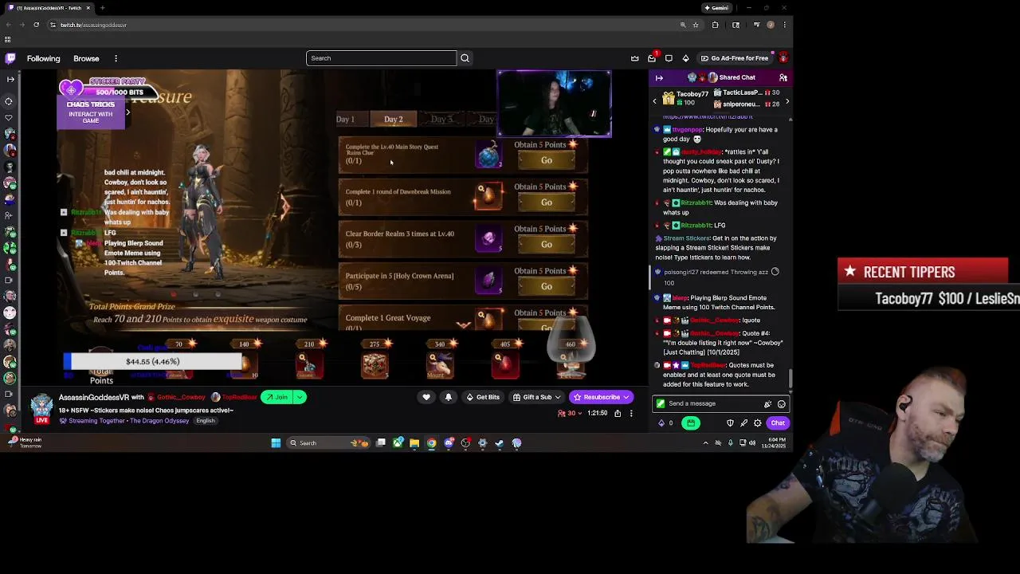
Task: Click the blue potion reward icon
Action: point(488,155)
